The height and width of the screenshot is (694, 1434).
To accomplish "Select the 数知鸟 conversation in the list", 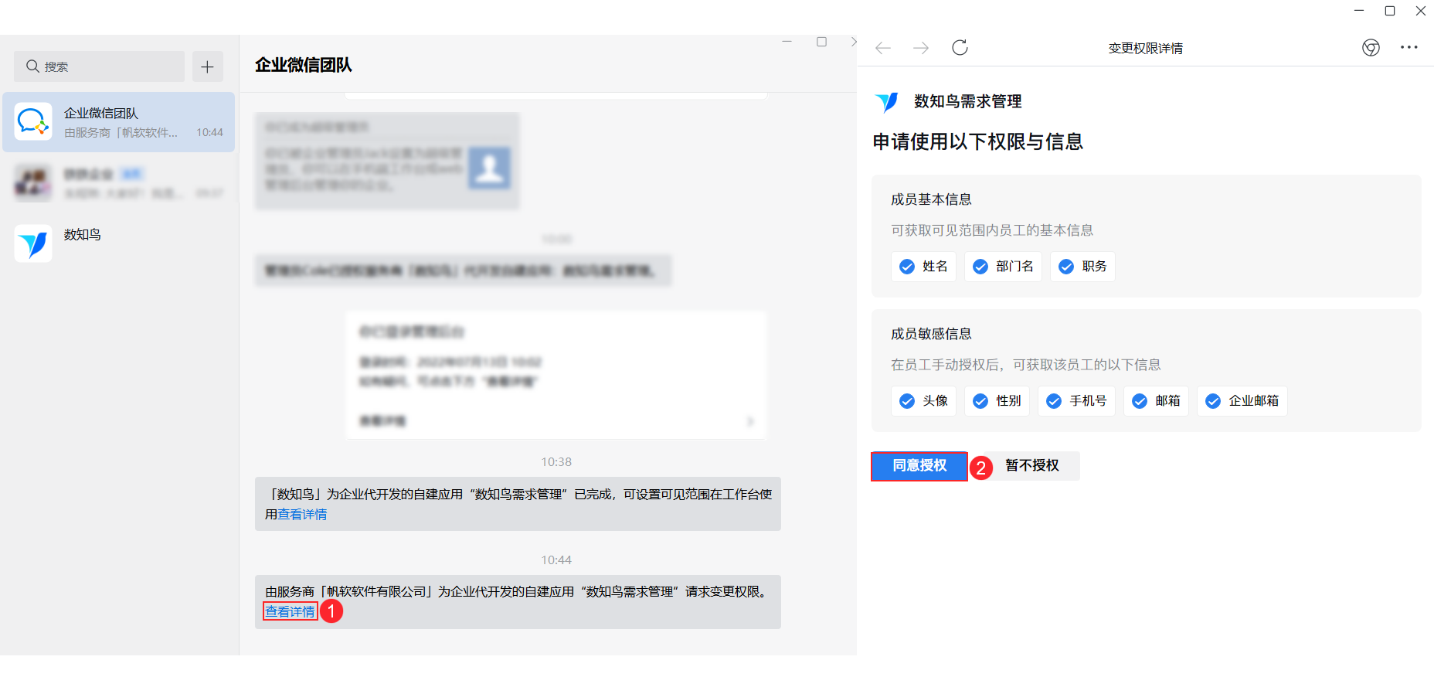I will [x=119, y=243].
